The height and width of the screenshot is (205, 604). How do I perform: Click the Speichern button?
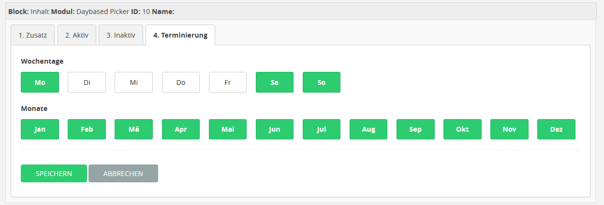(x=54, y=174)
